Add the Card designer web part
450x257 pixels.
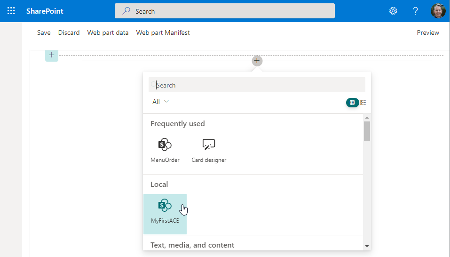209,150
